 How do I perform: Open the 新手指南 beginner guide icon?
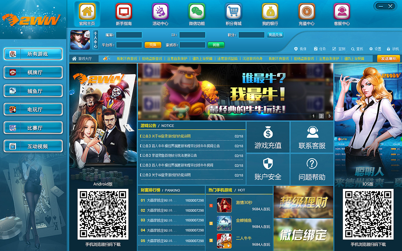pyautogui.click(x=123, y=12)
